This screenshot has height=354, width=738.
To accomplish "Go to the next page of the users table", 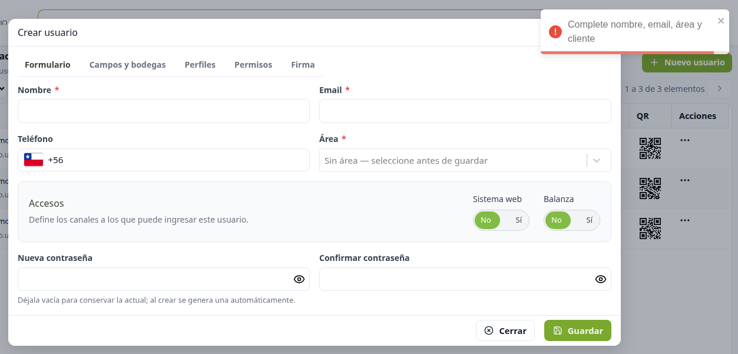I will tap(719, 89).
